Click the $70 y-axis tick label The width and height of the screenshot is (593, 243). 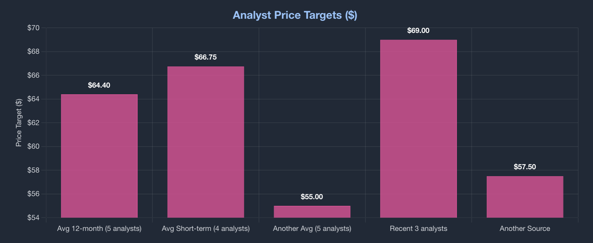pos(33,28)
